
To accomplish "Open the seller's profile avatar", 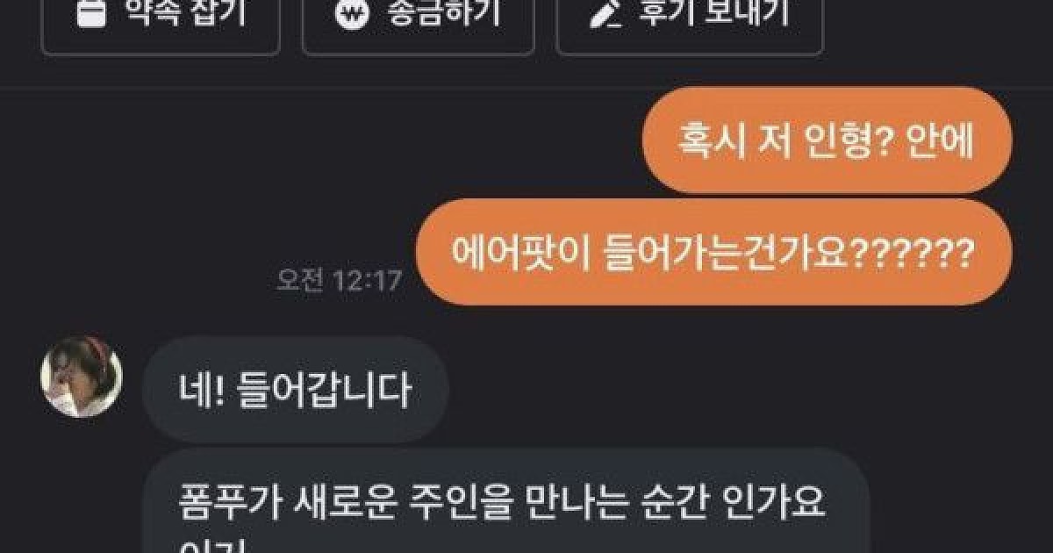I will (82, 377).
